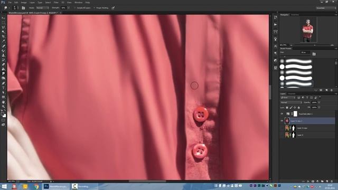
Task: Hide the Layer 0 copy 2 layer
Action: 281,121
